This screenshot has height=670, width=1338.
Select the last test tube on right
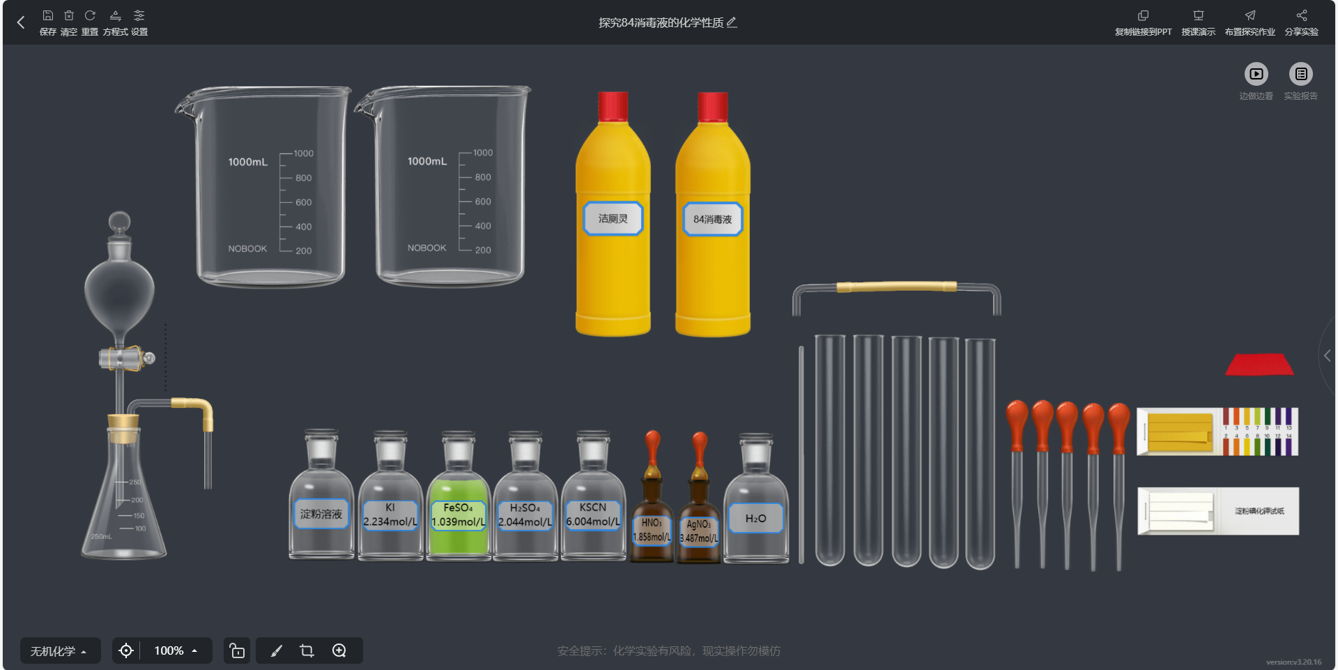pyautogui.click(x=981, y=453)
